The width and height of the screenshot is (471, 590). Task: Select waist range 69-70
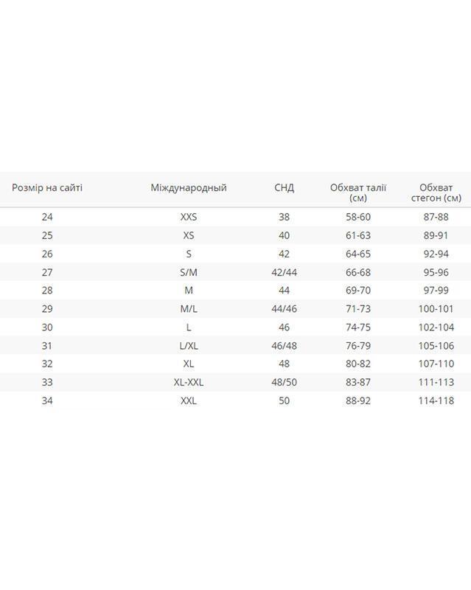point(358,291)
